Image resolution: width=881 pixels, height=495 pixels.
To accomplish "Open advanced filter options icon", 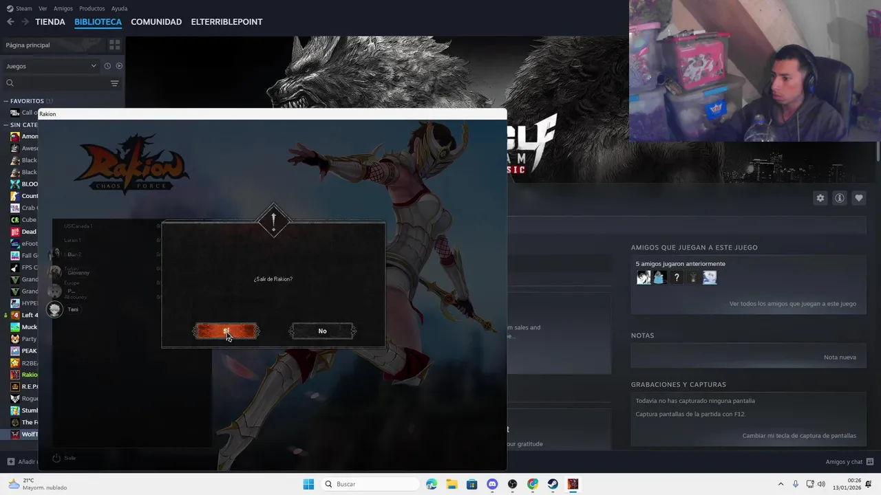I will tap(114, 83).
